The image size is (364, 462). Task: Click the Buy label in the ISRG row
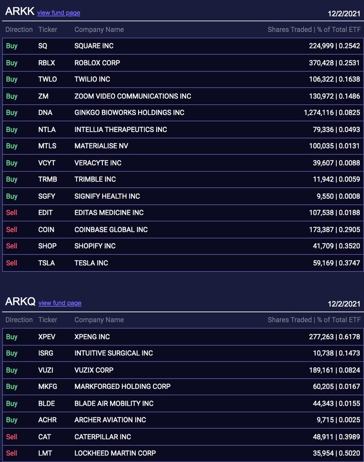[12, 353]
